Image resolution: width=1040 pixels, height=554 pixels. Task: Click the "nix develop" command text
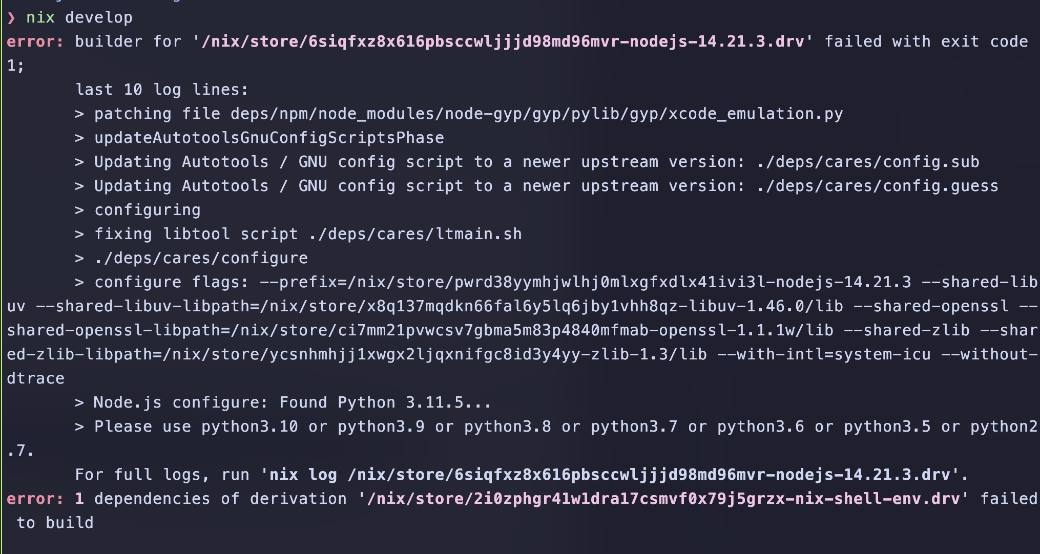pyautogui.click(x=79, y=18)
